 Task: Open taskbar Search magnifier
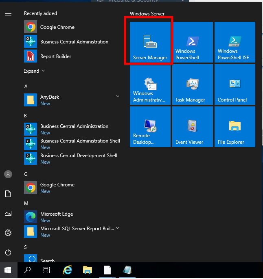pyautogui.click(x=27, y=270)
